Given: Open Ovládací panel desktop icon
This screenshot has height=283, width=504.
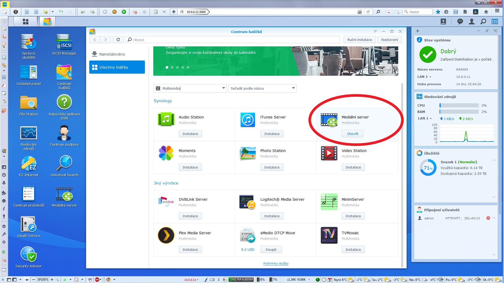Looking at the screenshot, I should click(29, 75).
